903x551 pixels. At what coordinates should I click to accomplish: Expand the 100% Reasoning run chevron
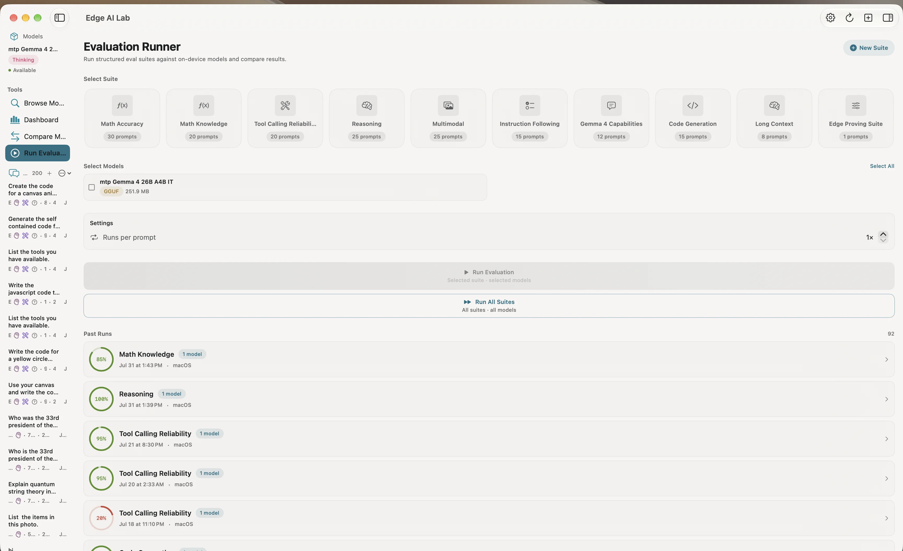[x=886, y=399]
